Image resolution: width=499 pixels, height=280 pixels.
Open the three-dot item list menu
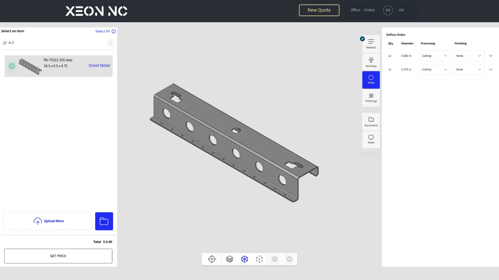[x=111, y=43]
